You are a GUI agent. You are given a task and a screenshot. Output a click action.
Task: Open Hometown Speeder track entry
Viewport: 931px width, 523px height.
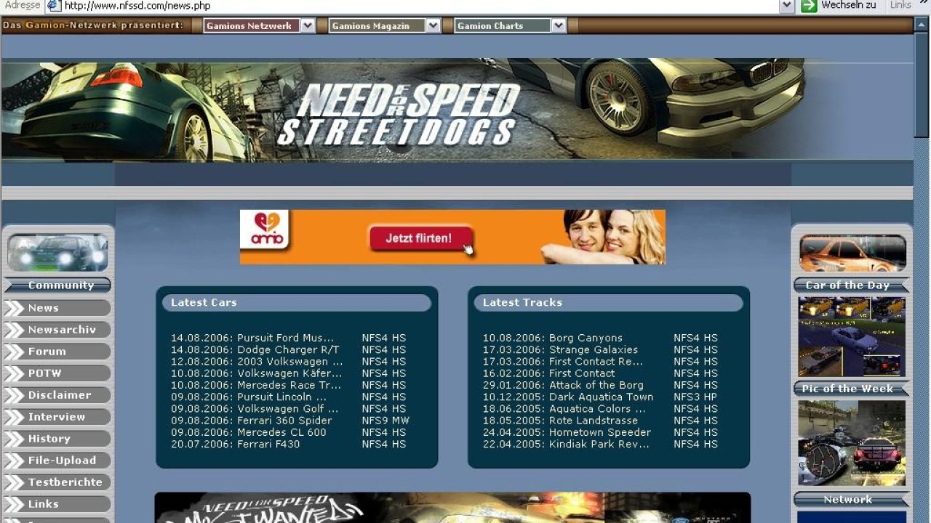coord(600,432)
